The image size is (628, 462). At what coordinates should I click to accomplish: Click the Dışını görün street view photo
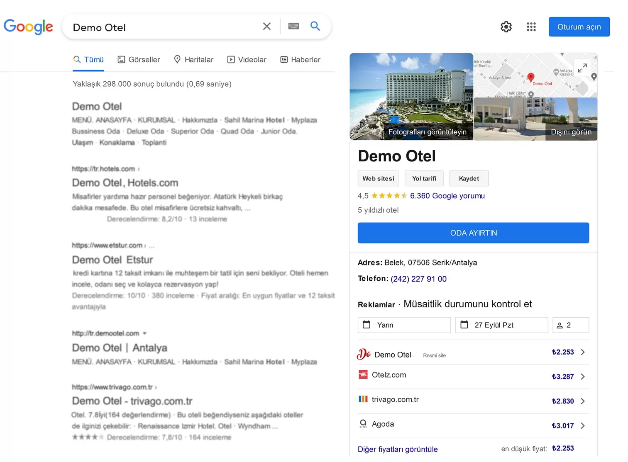click(x=535, y=119)
